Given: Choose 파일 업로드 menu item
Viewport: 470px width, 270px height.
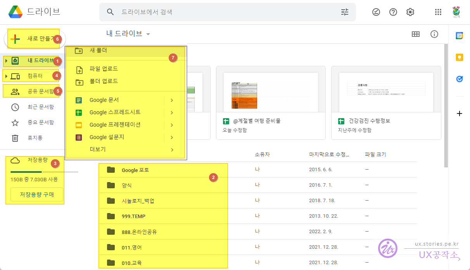Looking at the screenshot, I should (x=126, y=69).
